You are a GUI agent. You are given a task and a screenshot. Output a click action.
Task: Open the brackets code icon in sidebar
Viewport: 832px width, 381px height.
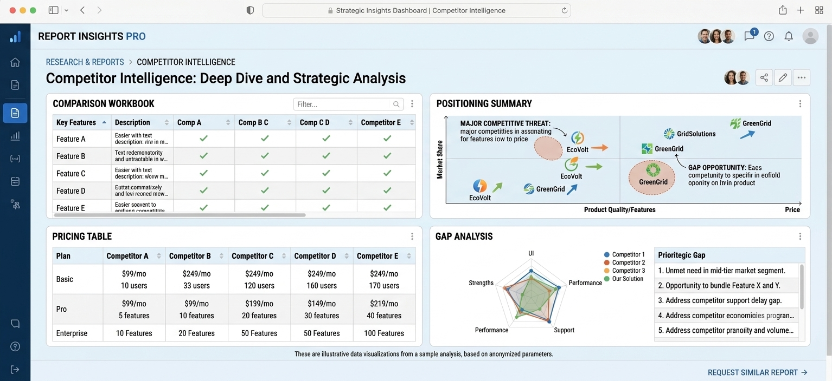[15, 159]
